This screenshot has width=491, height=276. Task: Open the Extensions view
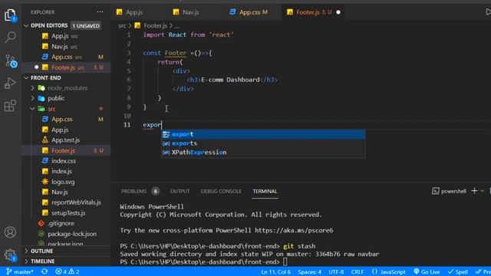(x=10, y=106)
